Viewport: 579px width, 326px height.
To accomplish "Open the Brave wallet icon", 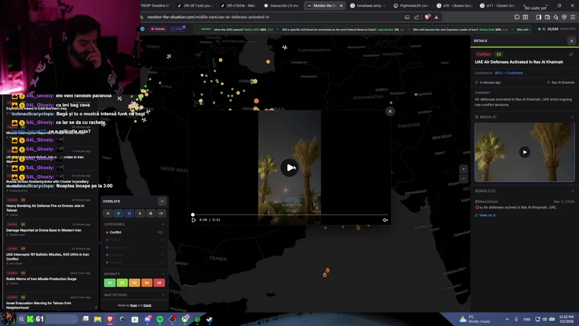I will [x=547, y=17].
